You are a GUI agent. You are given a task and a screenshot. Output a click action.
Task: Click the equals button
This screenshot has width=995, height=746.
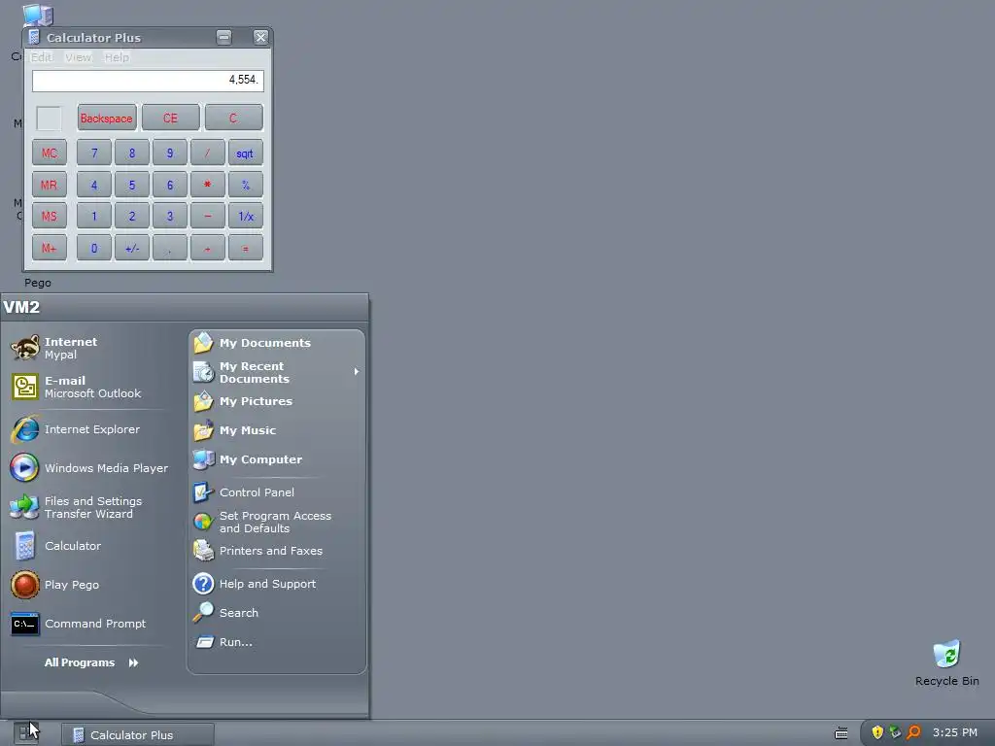[x=245, y=248]
